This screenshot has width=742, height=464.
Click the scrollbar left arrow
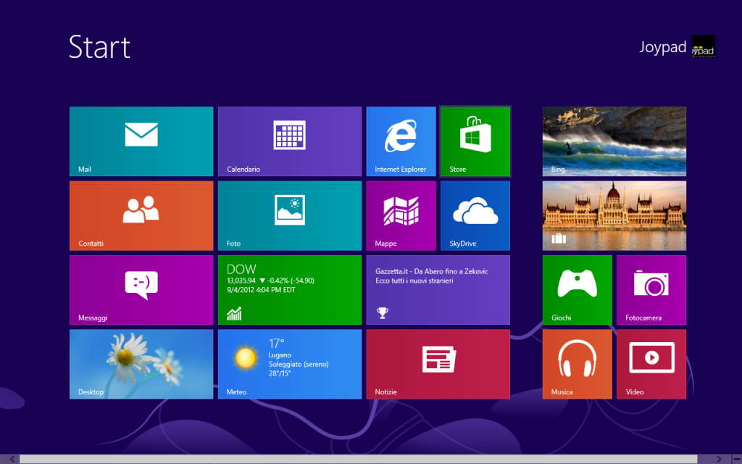pyautogui.click(x=12, y=459)
